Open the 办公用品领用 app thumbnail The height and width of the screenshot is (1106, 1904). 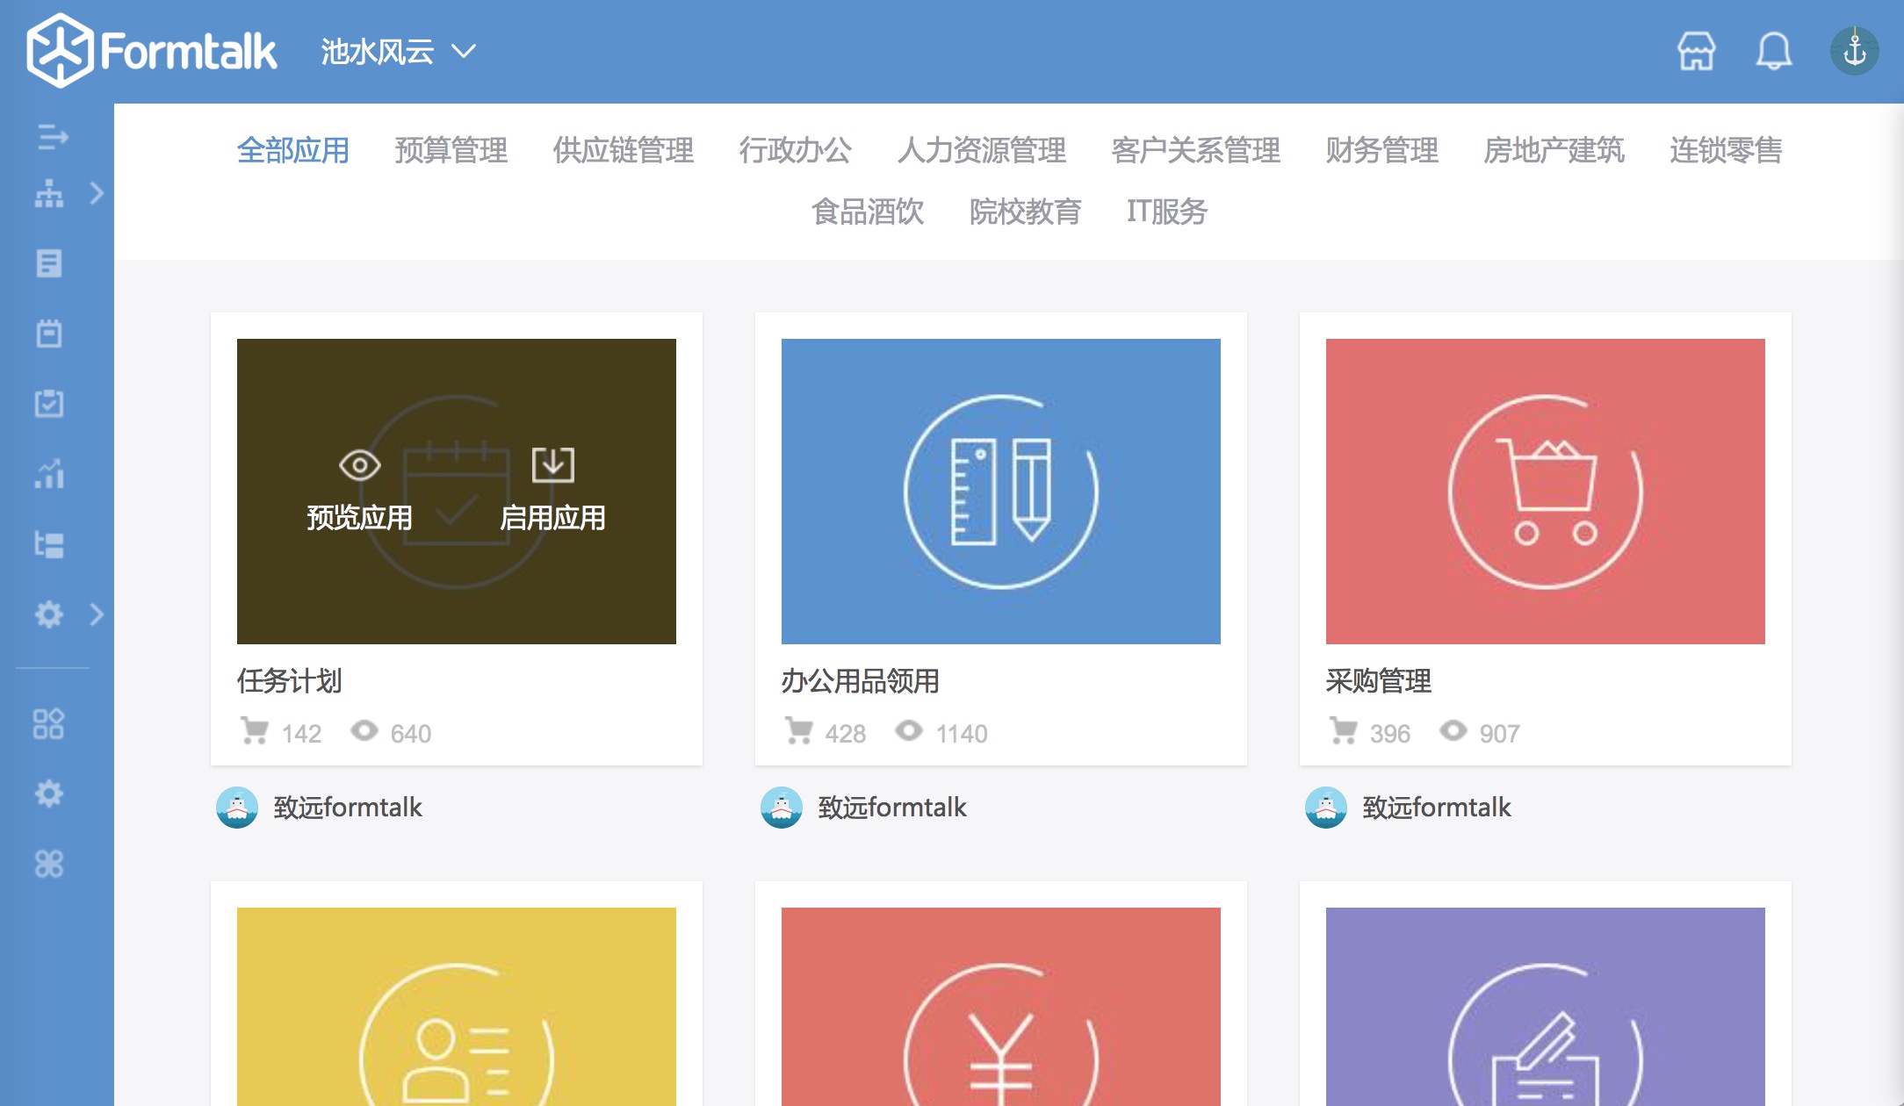pos(1001,492)
